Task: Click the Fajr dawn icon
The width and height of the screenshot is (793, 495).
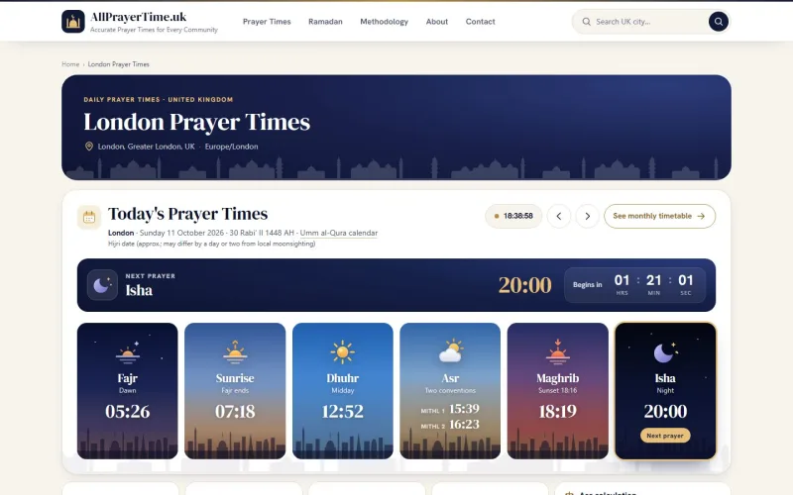Action: click(128, 352)
